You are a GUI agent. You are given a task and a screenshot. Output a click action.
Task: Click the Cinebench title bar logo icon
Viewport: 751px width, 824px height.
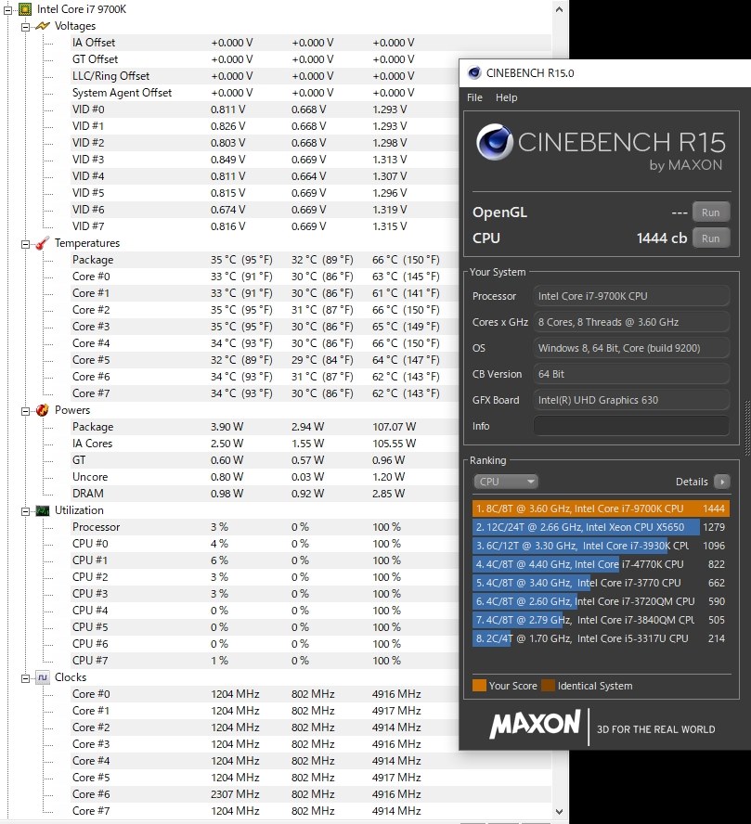pos(474,73)
